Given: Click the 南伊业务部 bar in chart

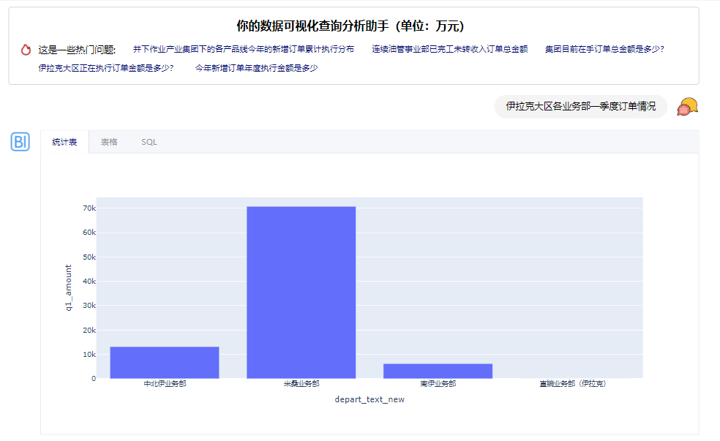Looking at the screenshot, I should coord(438,372).
